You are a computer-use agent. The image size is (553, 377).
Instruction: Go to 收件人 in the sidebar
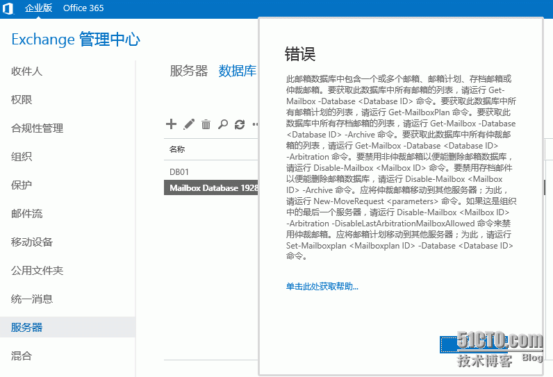[x=27, y=72]
